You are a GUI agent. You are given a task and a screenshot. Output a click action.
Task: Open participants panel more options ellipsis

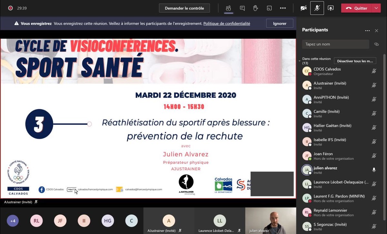tap(367, 31)
